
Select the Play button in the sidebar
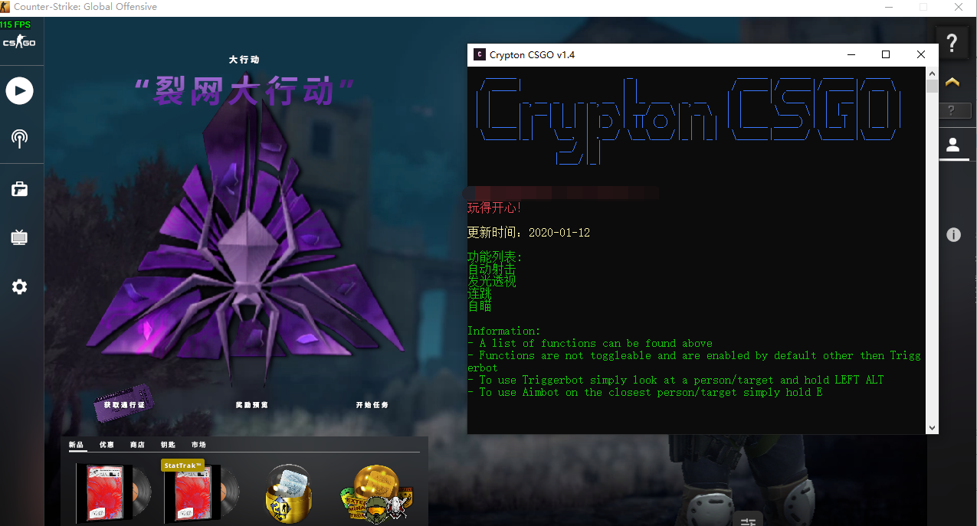click(x=21, y=90)
